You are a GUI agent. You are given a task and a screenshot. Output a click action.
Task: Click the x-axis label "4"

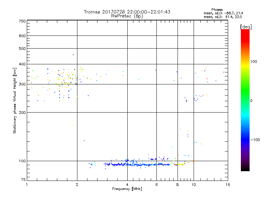click(x=127, y=185)
